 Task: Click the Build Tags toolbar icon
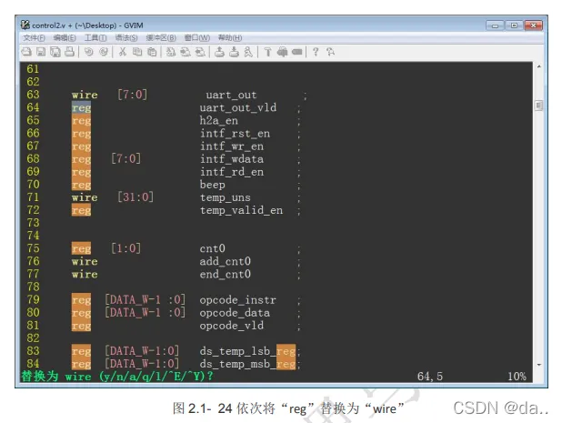tap(283, 52)
